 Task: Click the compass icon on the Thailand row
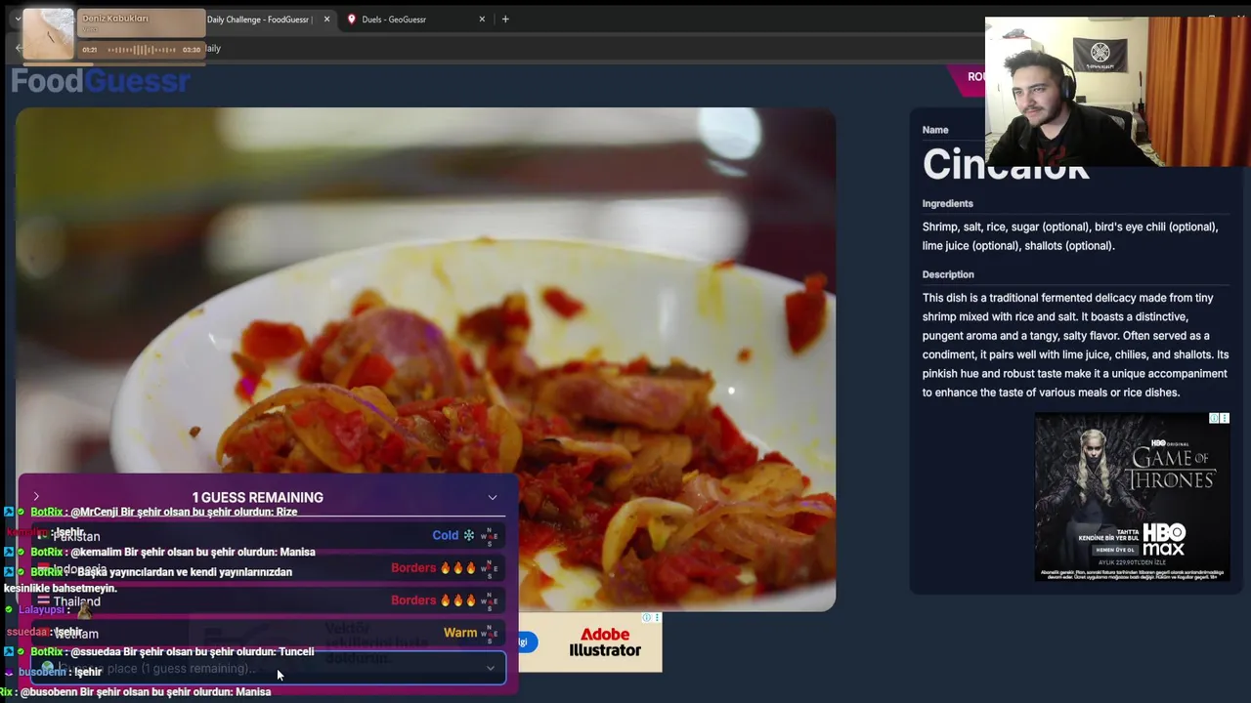coord(490,600)
